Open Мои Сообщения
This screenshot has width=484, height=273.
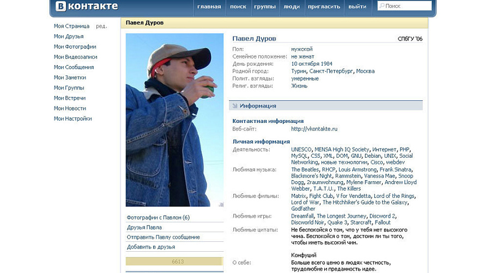74,67
